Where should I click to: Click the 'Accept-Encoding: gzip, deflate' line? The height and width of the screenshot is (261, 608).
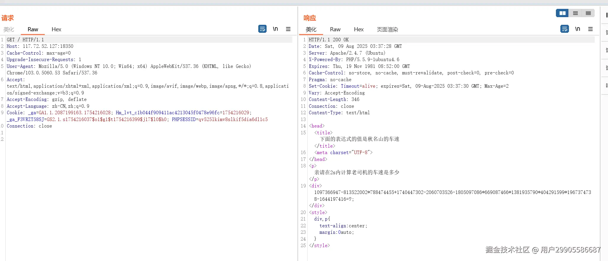pos(47,99)
